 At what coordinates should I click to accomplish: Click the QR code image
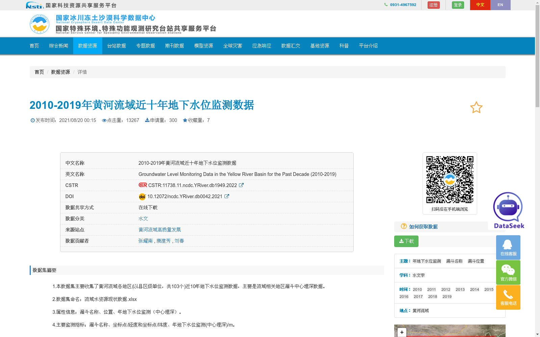[x=450, y=180]
